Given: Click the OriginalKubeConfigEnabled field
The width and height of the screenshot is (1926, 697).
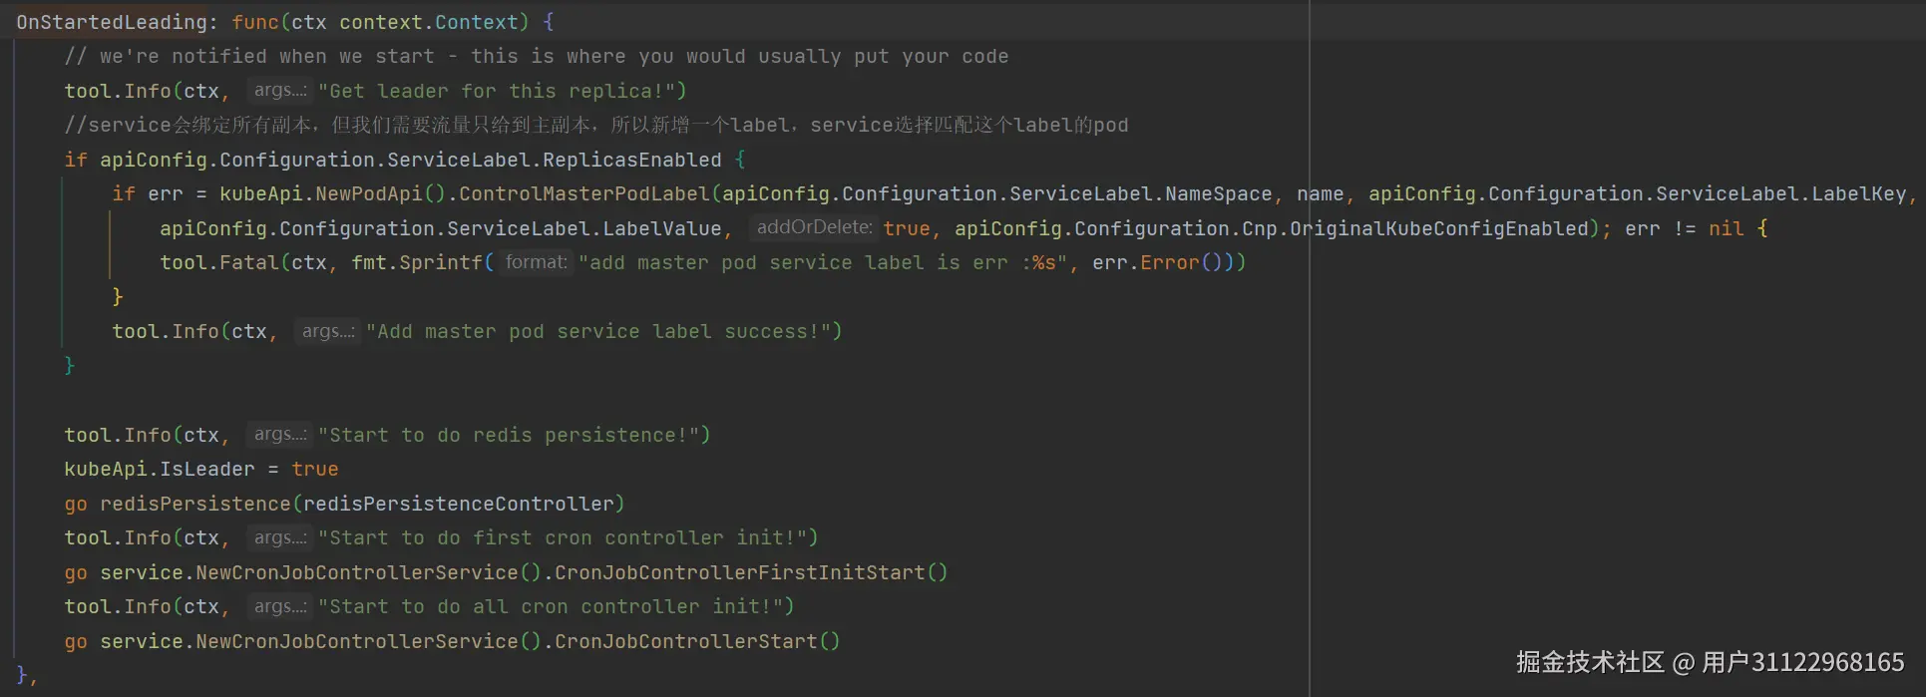Looking at the screenshot, I should click(1438, 228).
